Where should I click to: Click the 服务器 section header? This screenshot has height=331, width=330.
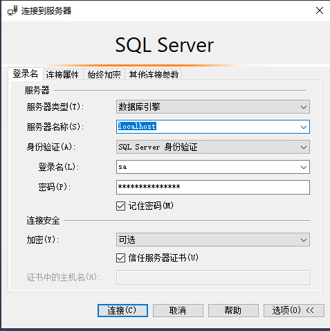tap(37, 90)
